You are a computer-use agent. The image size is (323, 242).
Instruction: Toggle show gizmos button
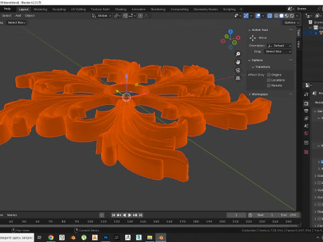coord(246,15)
